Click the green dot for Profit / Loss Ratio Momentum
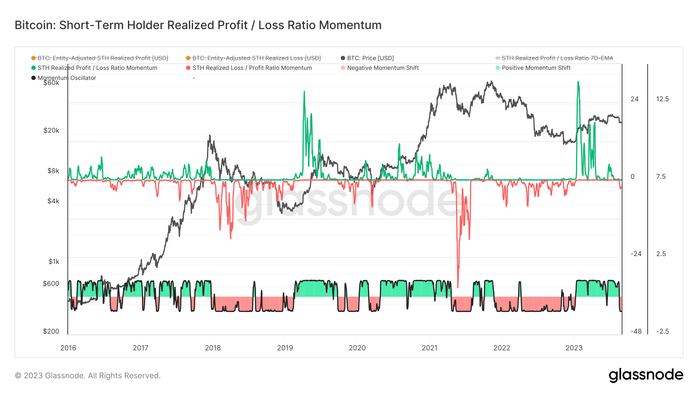 point(33,68)
